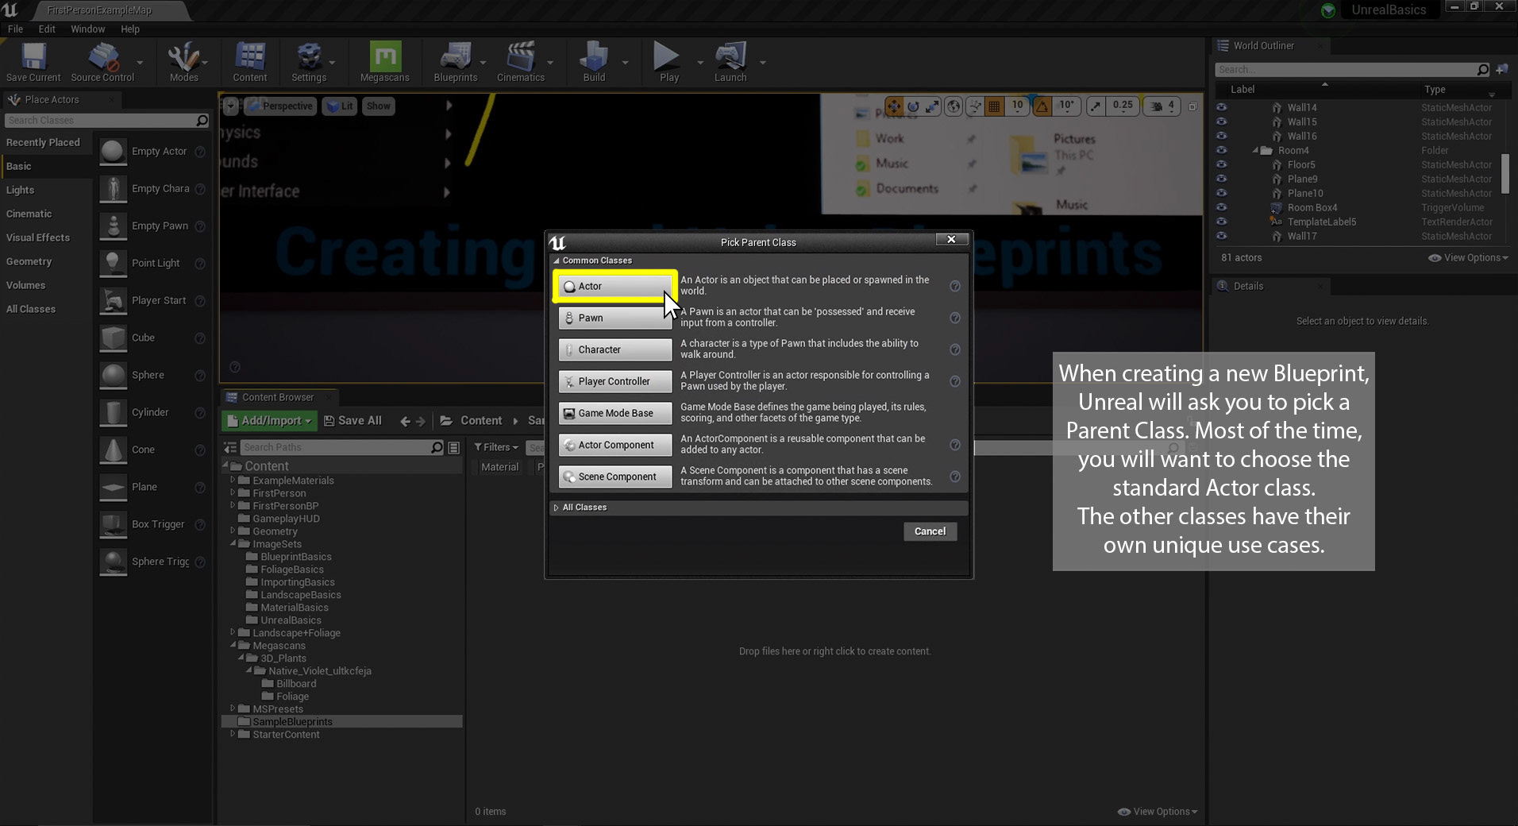Open the Window menu
1518x826 pixels.
click(x=87, y=29)
